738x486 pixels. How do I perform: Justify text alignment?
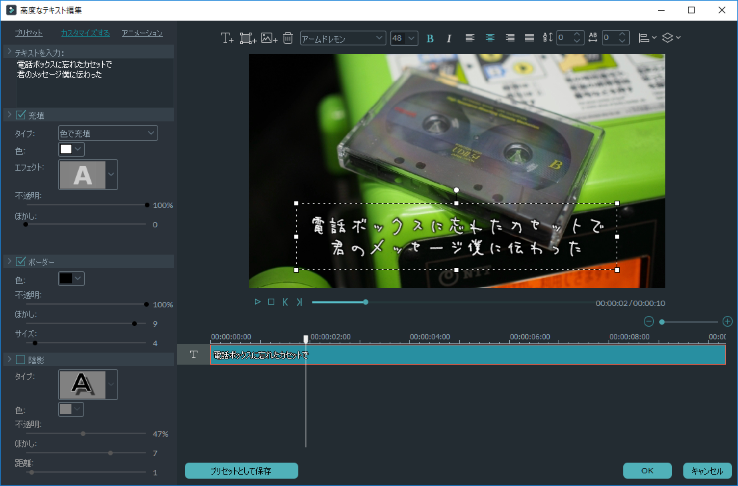click(x=530, y=37)
